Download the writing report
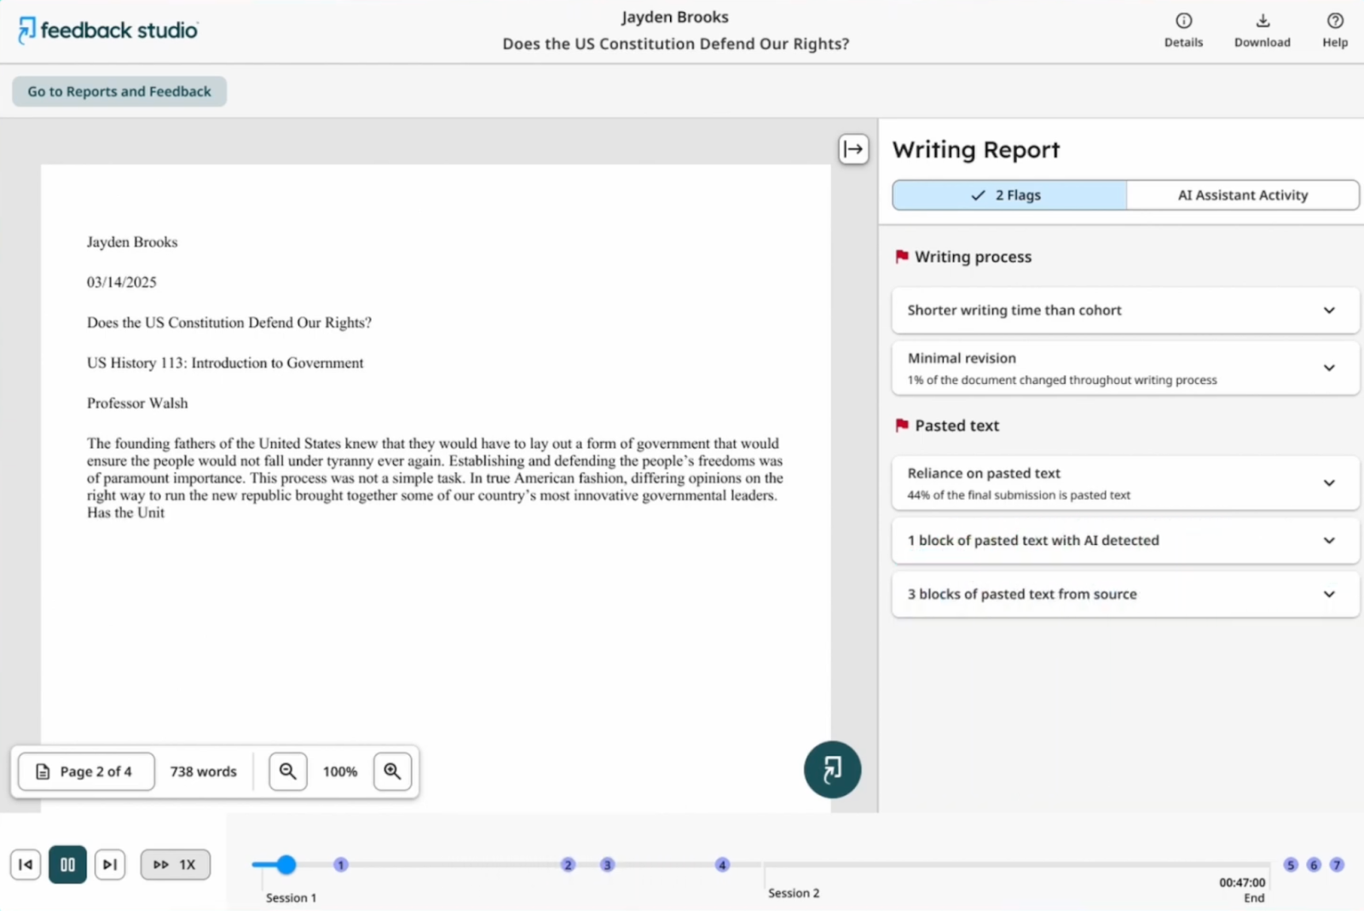This screenshot has width=1364, height=911. pos(1263,30)
